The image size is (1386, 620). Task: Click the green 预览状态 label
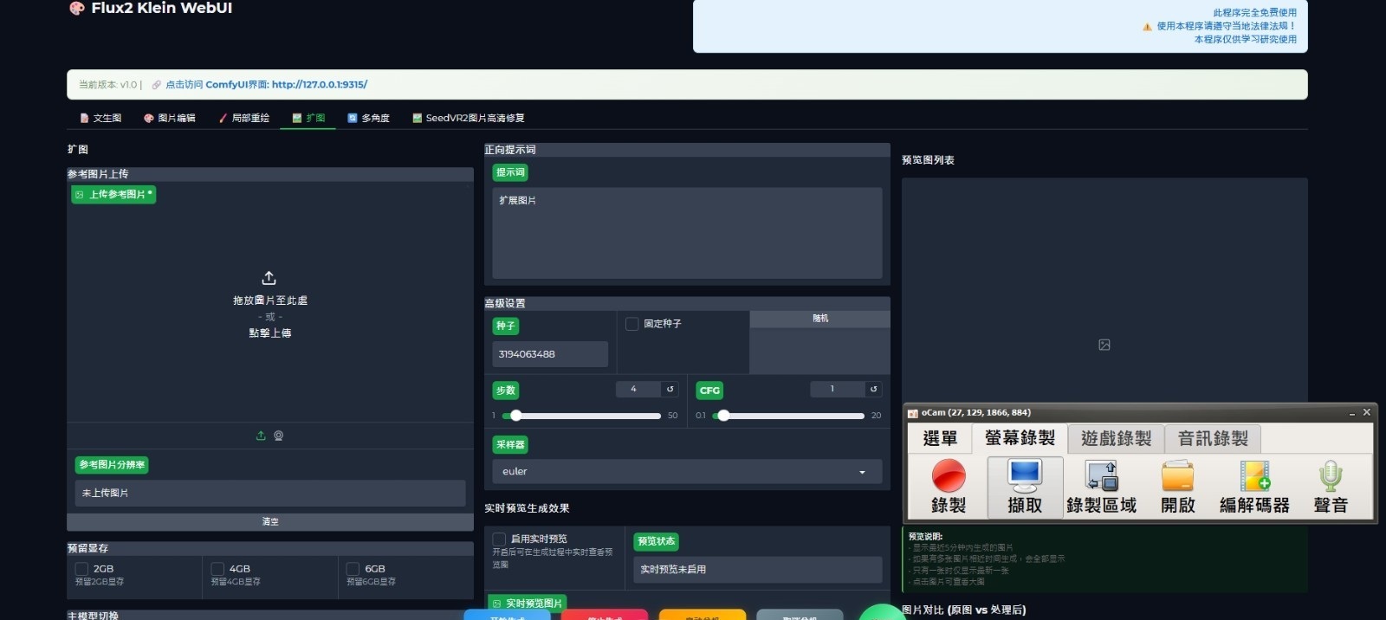656,542
